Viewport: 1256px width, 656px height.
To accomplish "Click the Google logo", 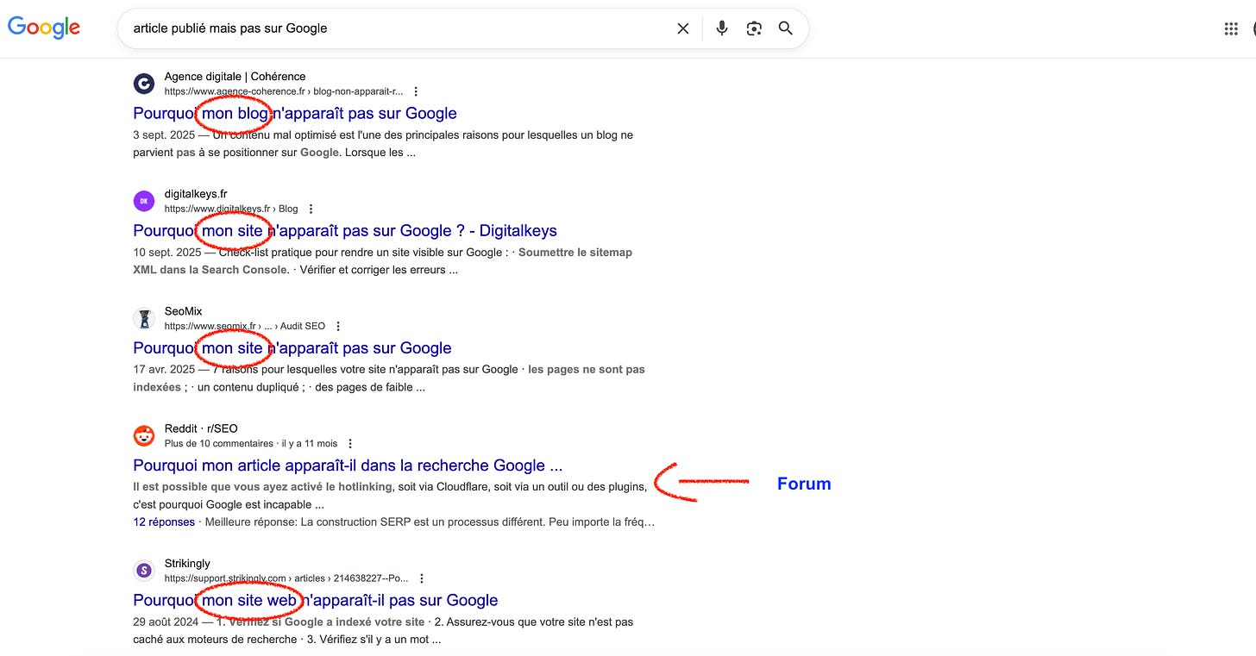I will [44, 27].
